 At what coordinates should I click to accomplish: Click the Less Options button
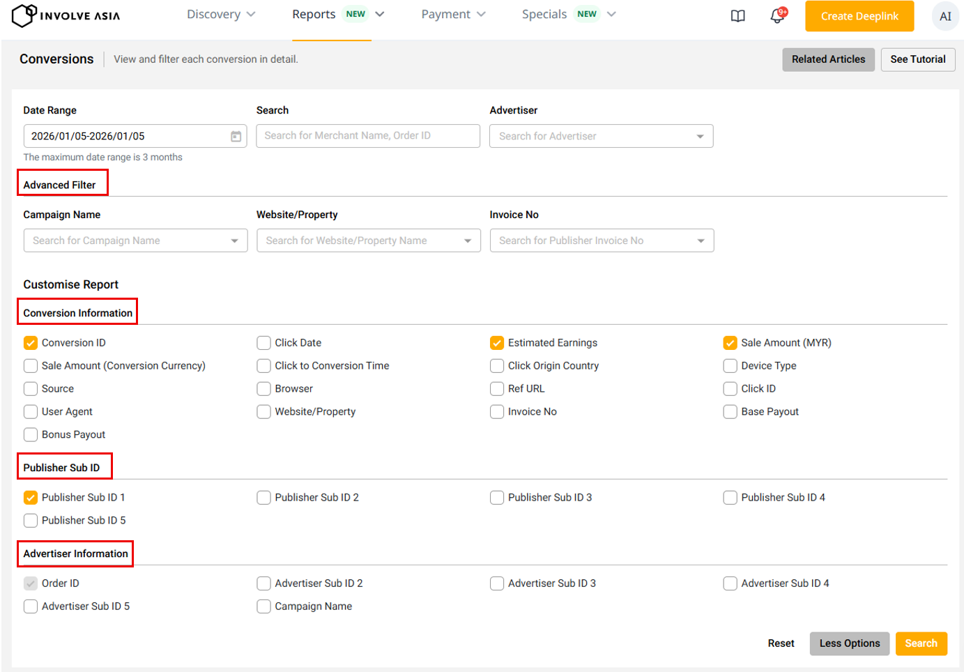[849, 643]
